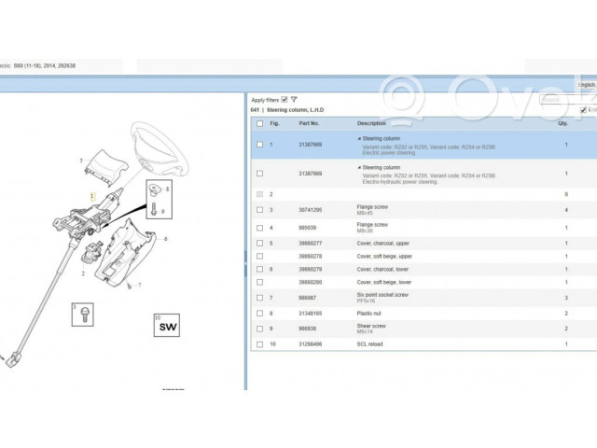Sort by the Description column header
The width and height of the screenshot is (597, 448).
click(370, 123)
